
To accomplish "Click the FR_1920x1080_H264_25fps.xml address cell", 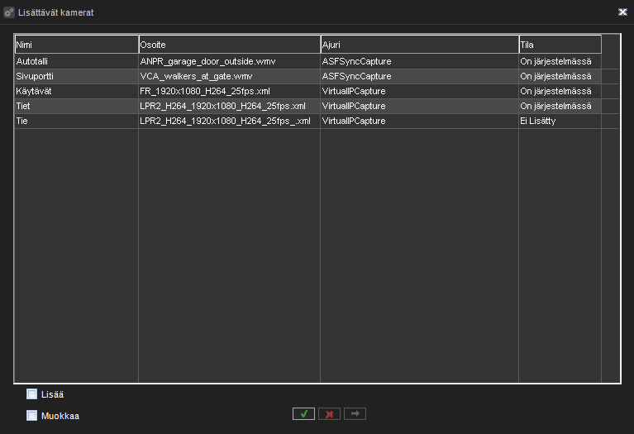I will click(229, 91).
